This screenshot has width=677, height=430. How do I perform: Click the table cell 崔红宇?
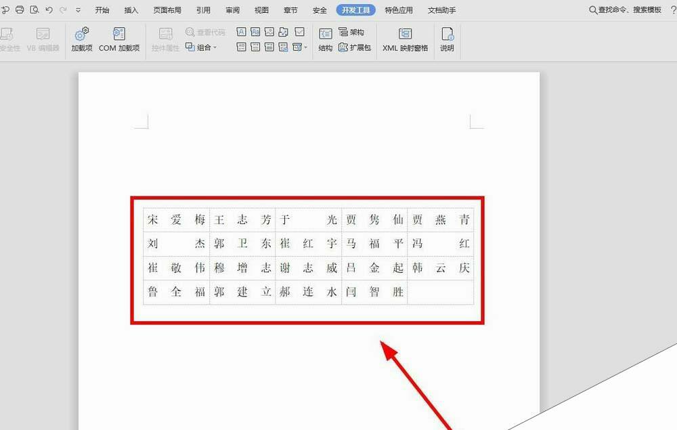(x=308, y=244)
